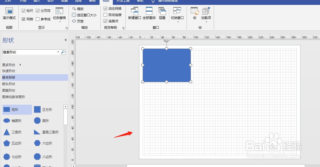
Task: Select the 七边形 heptagon shape
Action: [x=12, y=157]
